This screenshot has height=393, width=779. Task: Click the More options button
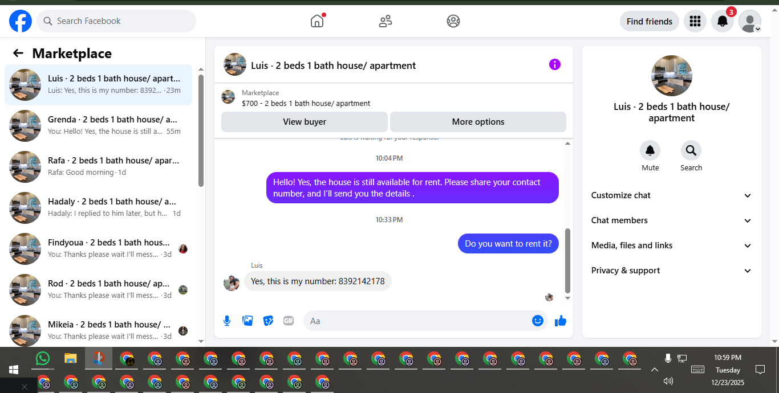click(x=478, y=122)
